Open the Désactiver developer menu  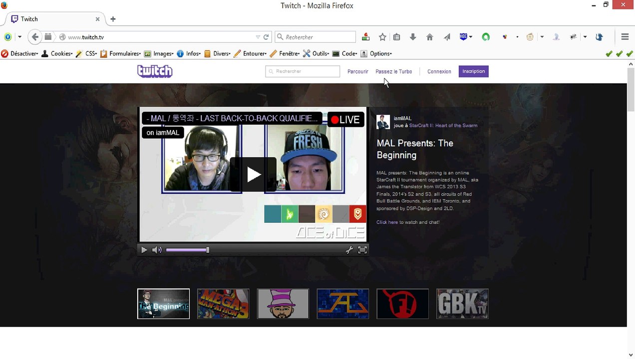[19, 53]
